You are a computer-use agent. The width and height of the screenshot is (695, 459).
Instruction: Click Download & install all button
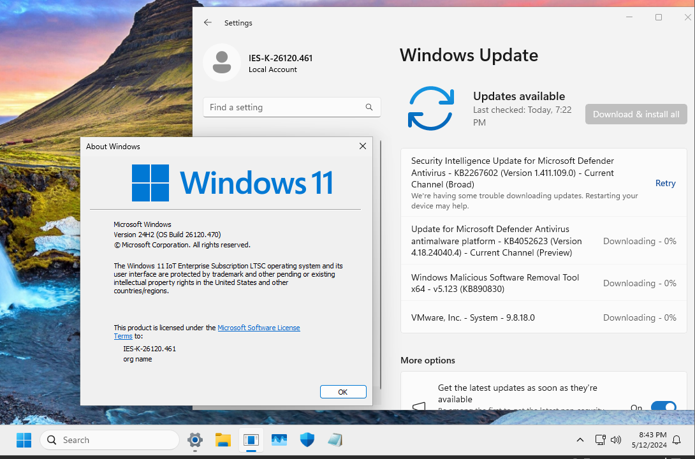point(636,114)
